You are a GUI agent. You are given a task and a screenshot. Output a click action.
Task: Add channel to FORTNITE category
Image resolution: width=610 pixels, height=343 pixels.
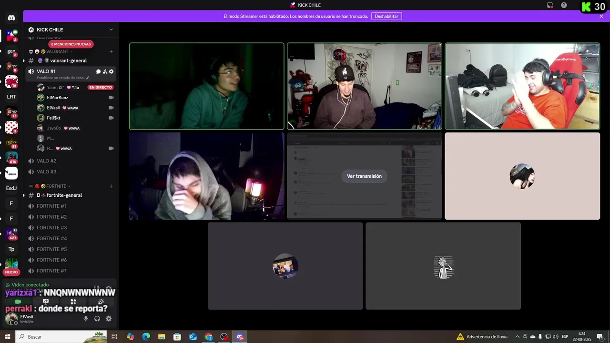click(x=111, y=186)
